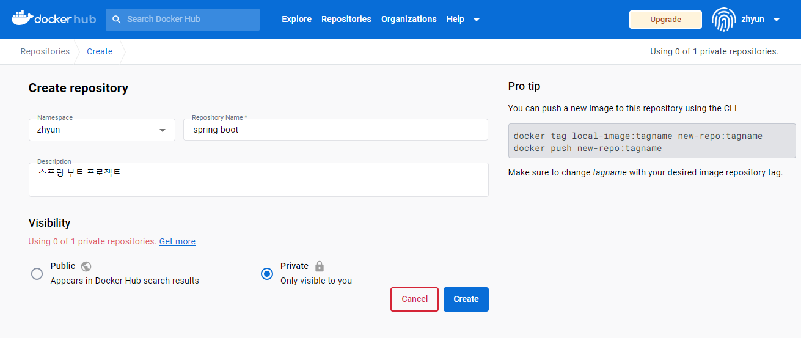Follow the Get more link
This screenshot has height=338, width=801.
[x=177, y=241]
